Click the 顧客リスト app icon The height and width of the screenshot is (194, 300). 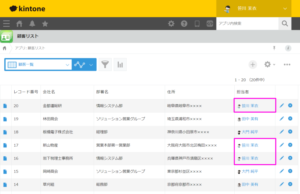pyautogui.click(x=6, y=37)
